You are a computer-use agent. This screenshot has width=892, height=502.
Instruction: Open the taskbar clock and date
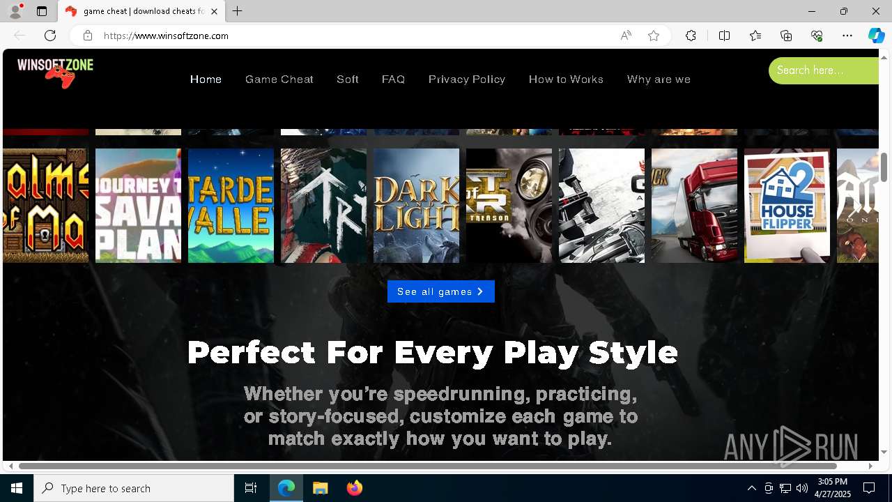[x=832, y=488]
